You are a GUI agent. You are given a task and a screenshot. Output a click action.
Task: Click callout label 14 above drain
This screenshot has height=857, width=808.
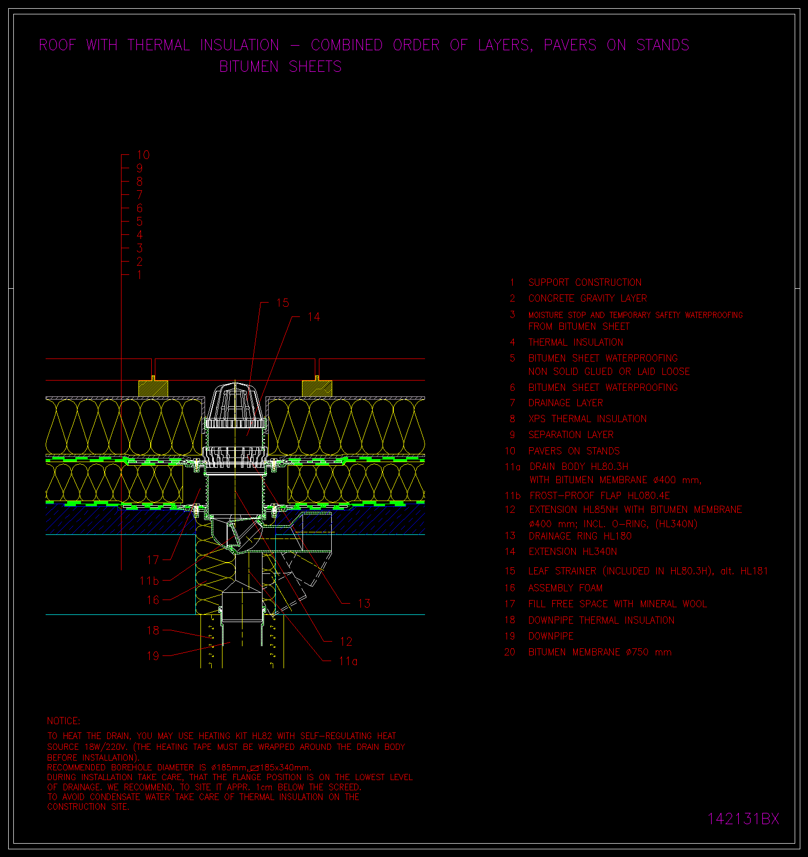click(314, 317)
